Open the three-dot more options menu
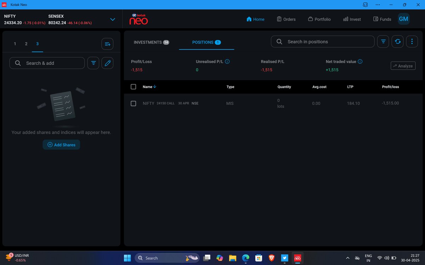 [412, 42]
